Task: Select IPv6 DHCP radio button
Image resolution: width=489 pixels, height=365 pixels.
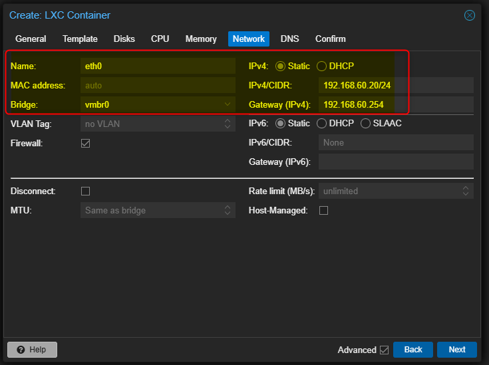Action: click(x=321, y=124)
